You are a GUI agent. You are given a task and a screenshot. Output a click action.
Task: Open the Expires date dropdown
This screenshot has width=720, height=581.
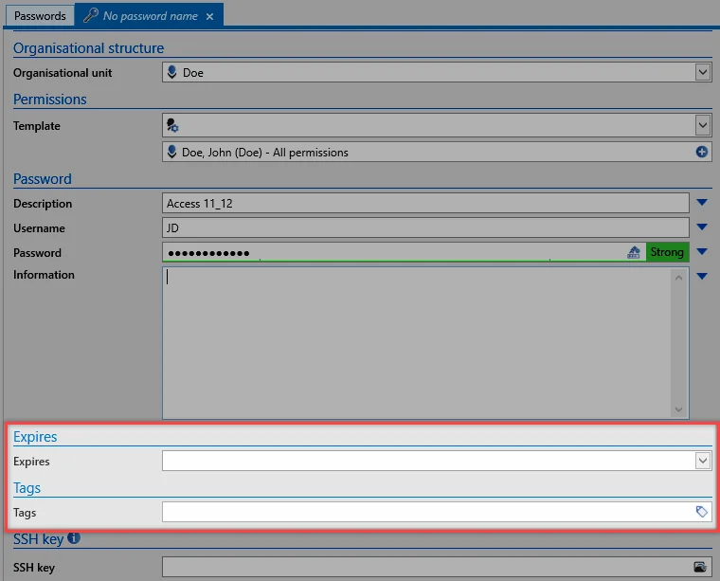pyautogui.click(x=703, y=461)
